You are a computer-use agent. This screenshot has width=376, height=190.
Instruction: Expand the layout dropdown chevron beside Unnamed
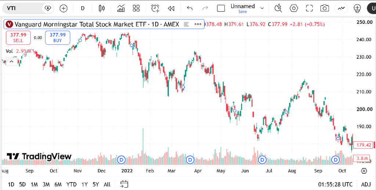coord(262,8)
